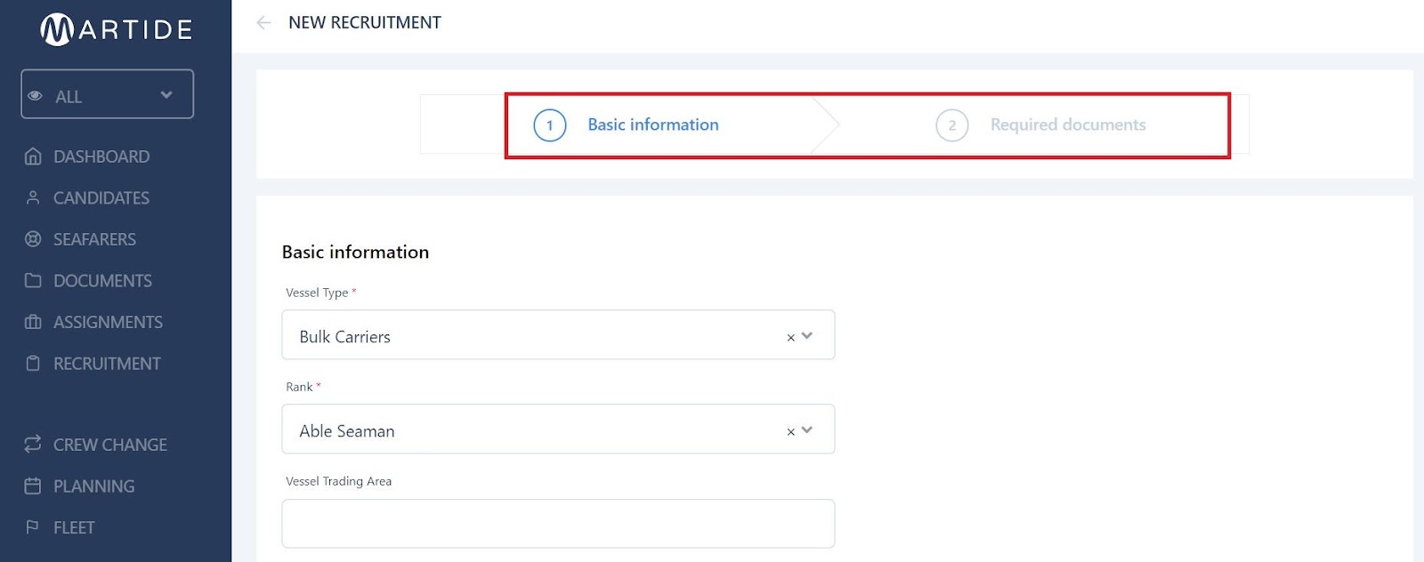
Task: Click the Dashboard home icon
Action: [x=33, y=157]
